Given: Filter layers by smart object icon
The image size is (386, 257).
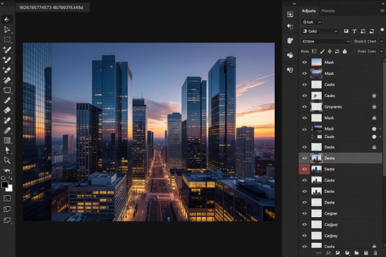Looking at the screenshot, I should click(x=372, y=31).
